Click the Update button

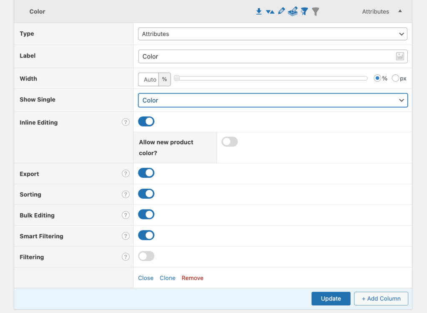coord(331,298)
